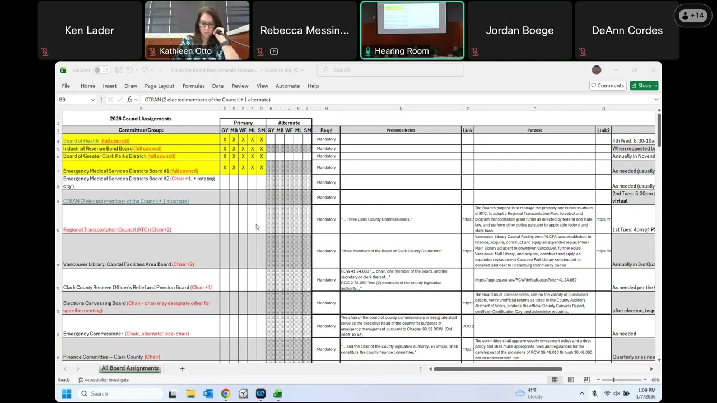Open the CTRAN link in column B
This screenshot has width=717, height=403.
(126, 201)
